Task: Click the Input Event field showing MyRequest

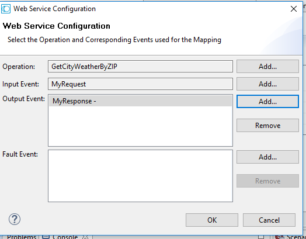Action: coord(140,84)
